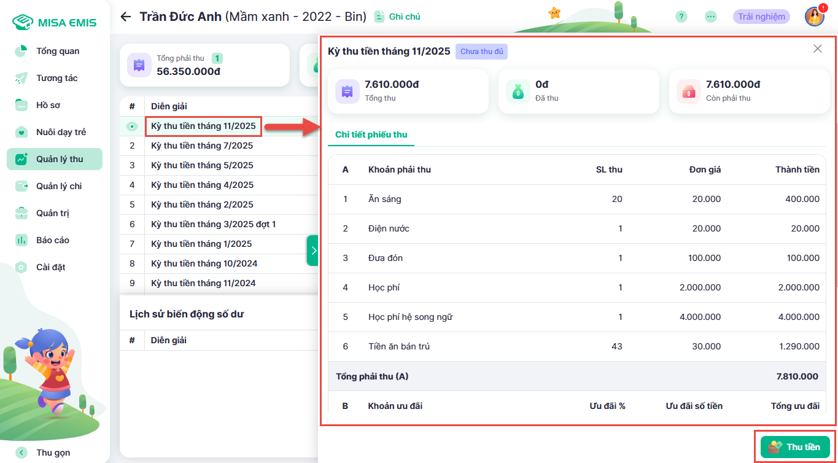Screen dimensions: 838x463
Task: Select Kỳ thu tiền tháng 10/2024 row
Action: (204, 263)
